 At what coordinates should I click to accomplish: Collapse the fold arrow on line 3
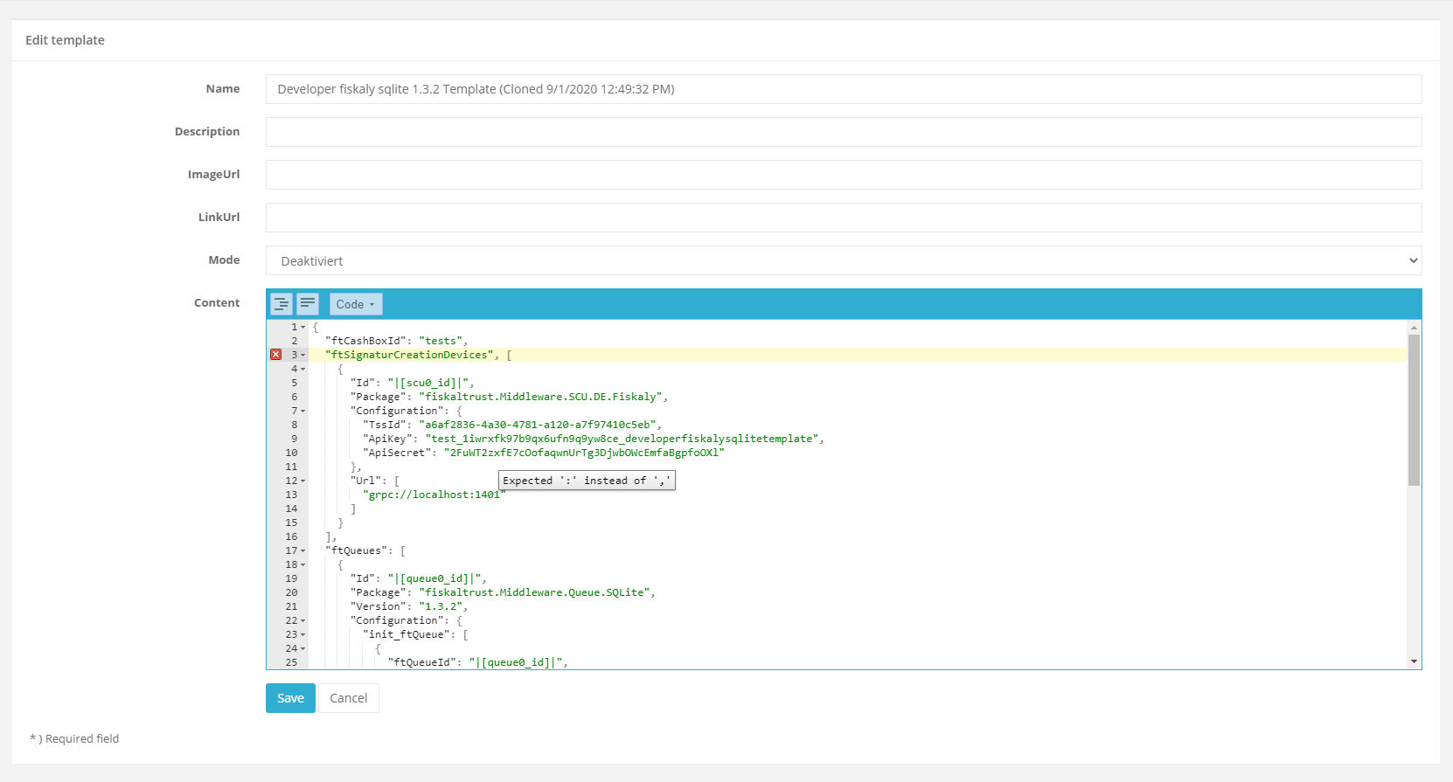pos(303,355)
